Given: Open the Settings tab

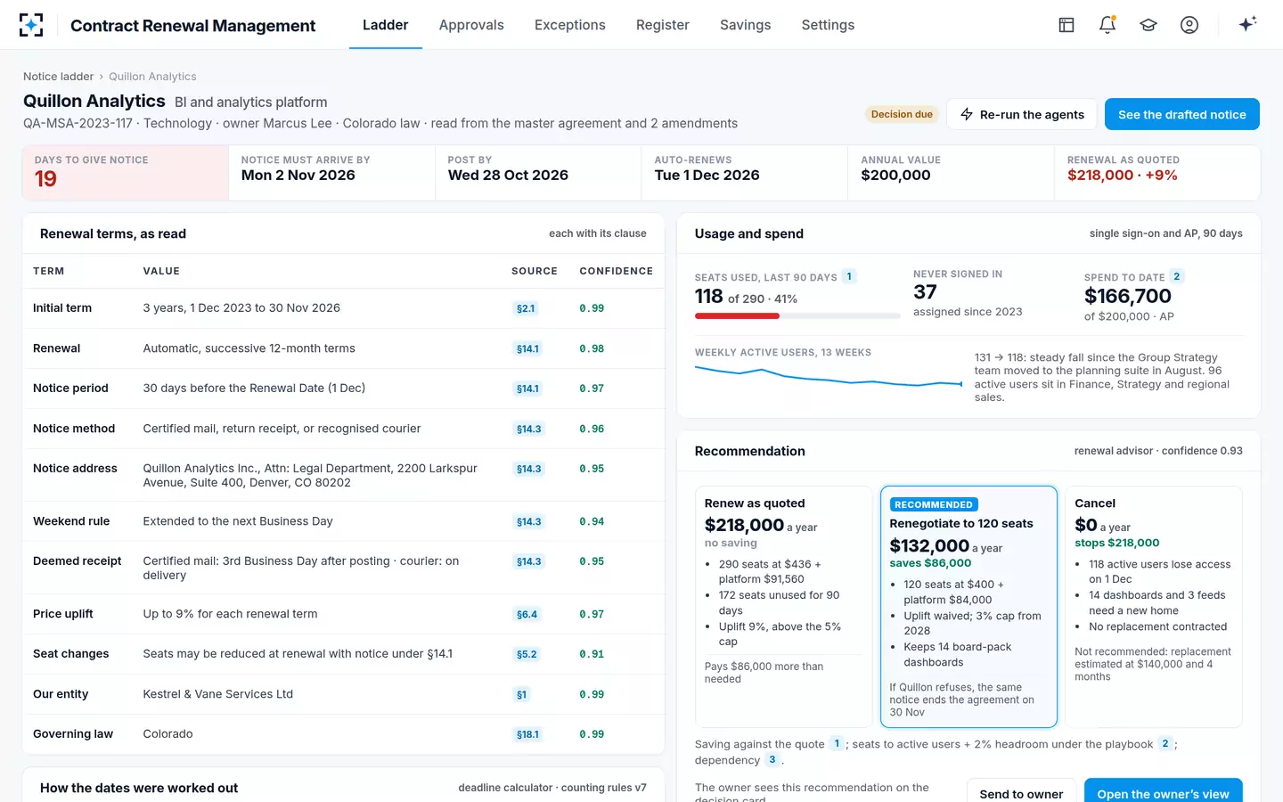Looking at the screenshot, I should 828,25.
